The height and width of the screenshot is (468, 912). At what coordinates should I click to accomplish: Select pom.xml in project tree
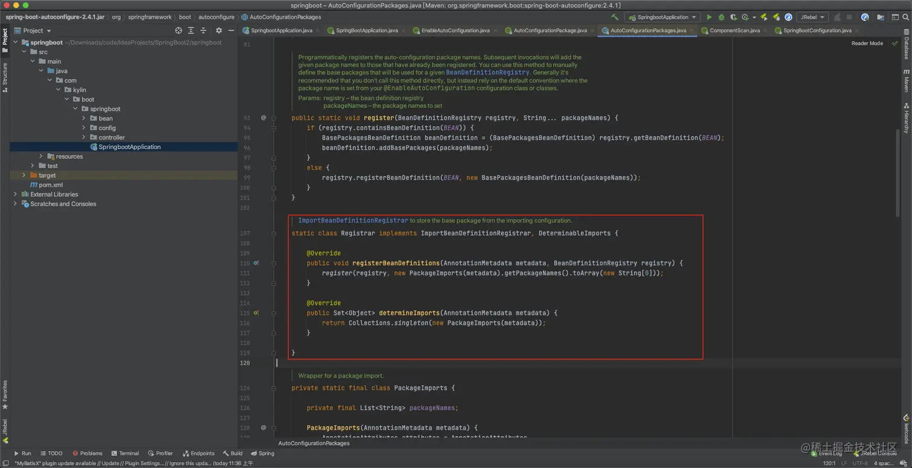pyautogui.click(x=46, y=185)
